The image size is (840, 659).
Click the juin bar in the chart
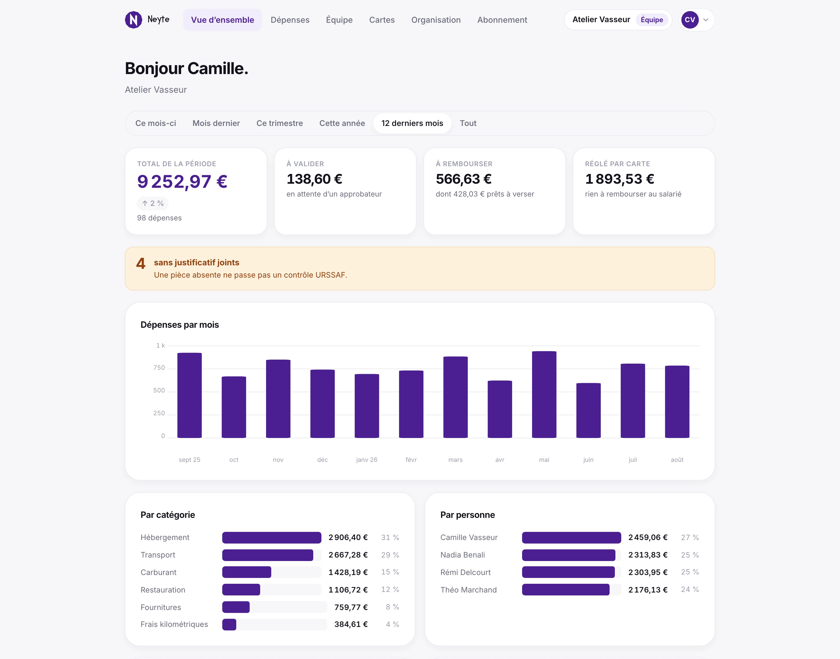click(588, 410)
